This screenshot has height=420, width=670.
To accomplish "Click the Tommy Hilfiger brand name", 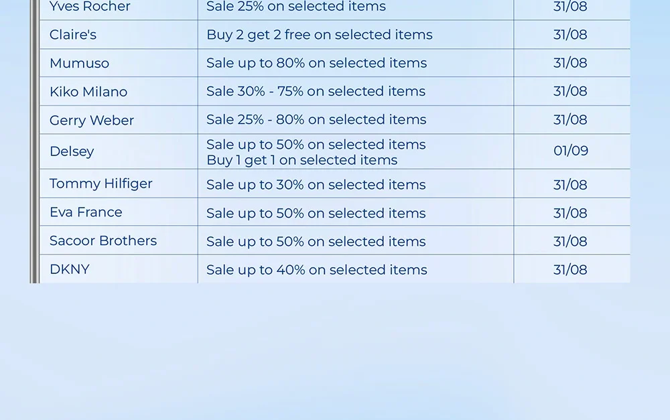I will click(101, 184).
